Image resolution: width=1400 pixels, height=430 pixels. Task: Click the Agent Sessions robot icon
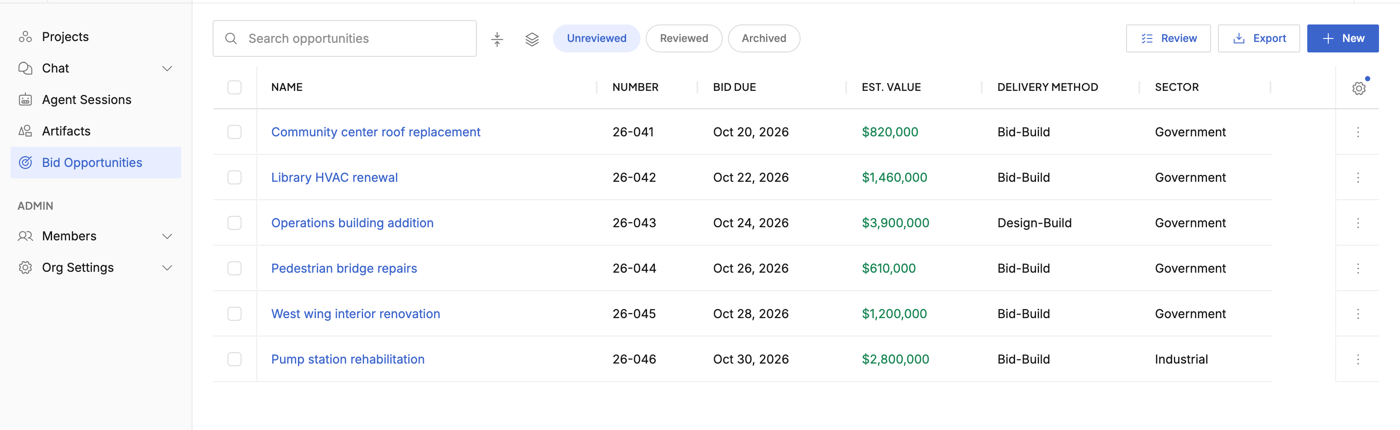pyautogui.click(x=25, y=100)
